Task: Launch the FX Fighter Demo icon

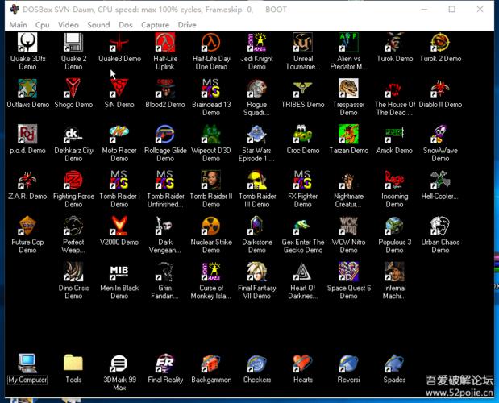Action: tap(302, 180)
